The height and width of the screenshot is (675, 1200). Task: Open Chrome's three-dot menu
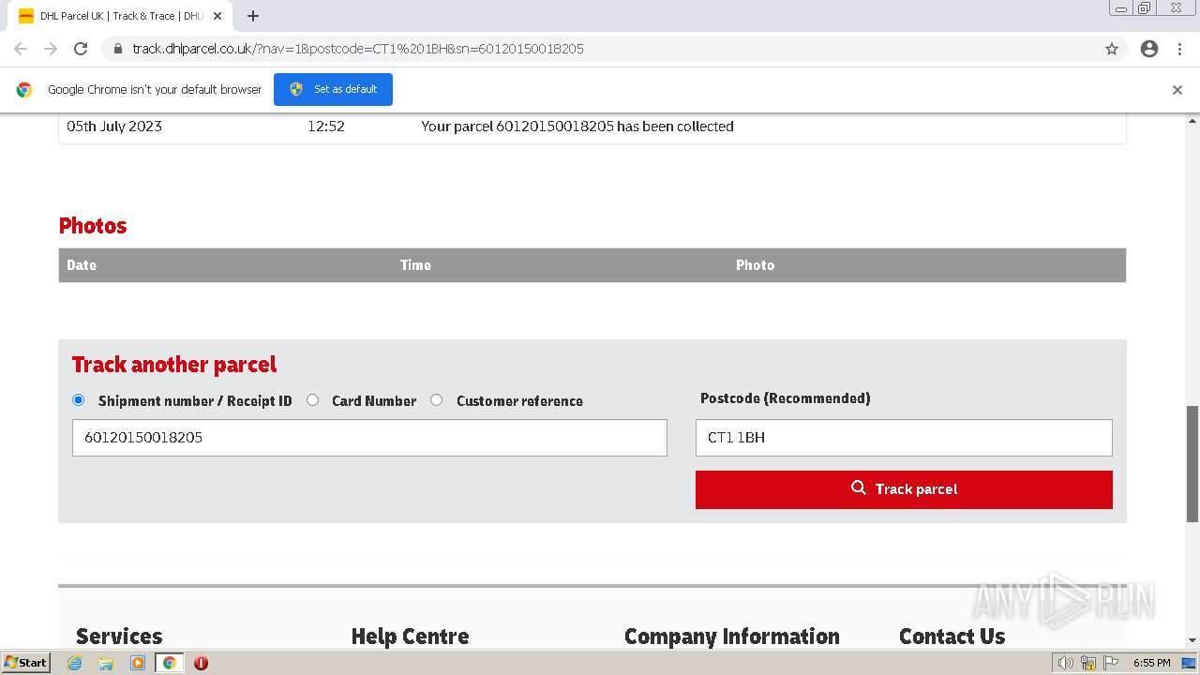point(1179,49)
